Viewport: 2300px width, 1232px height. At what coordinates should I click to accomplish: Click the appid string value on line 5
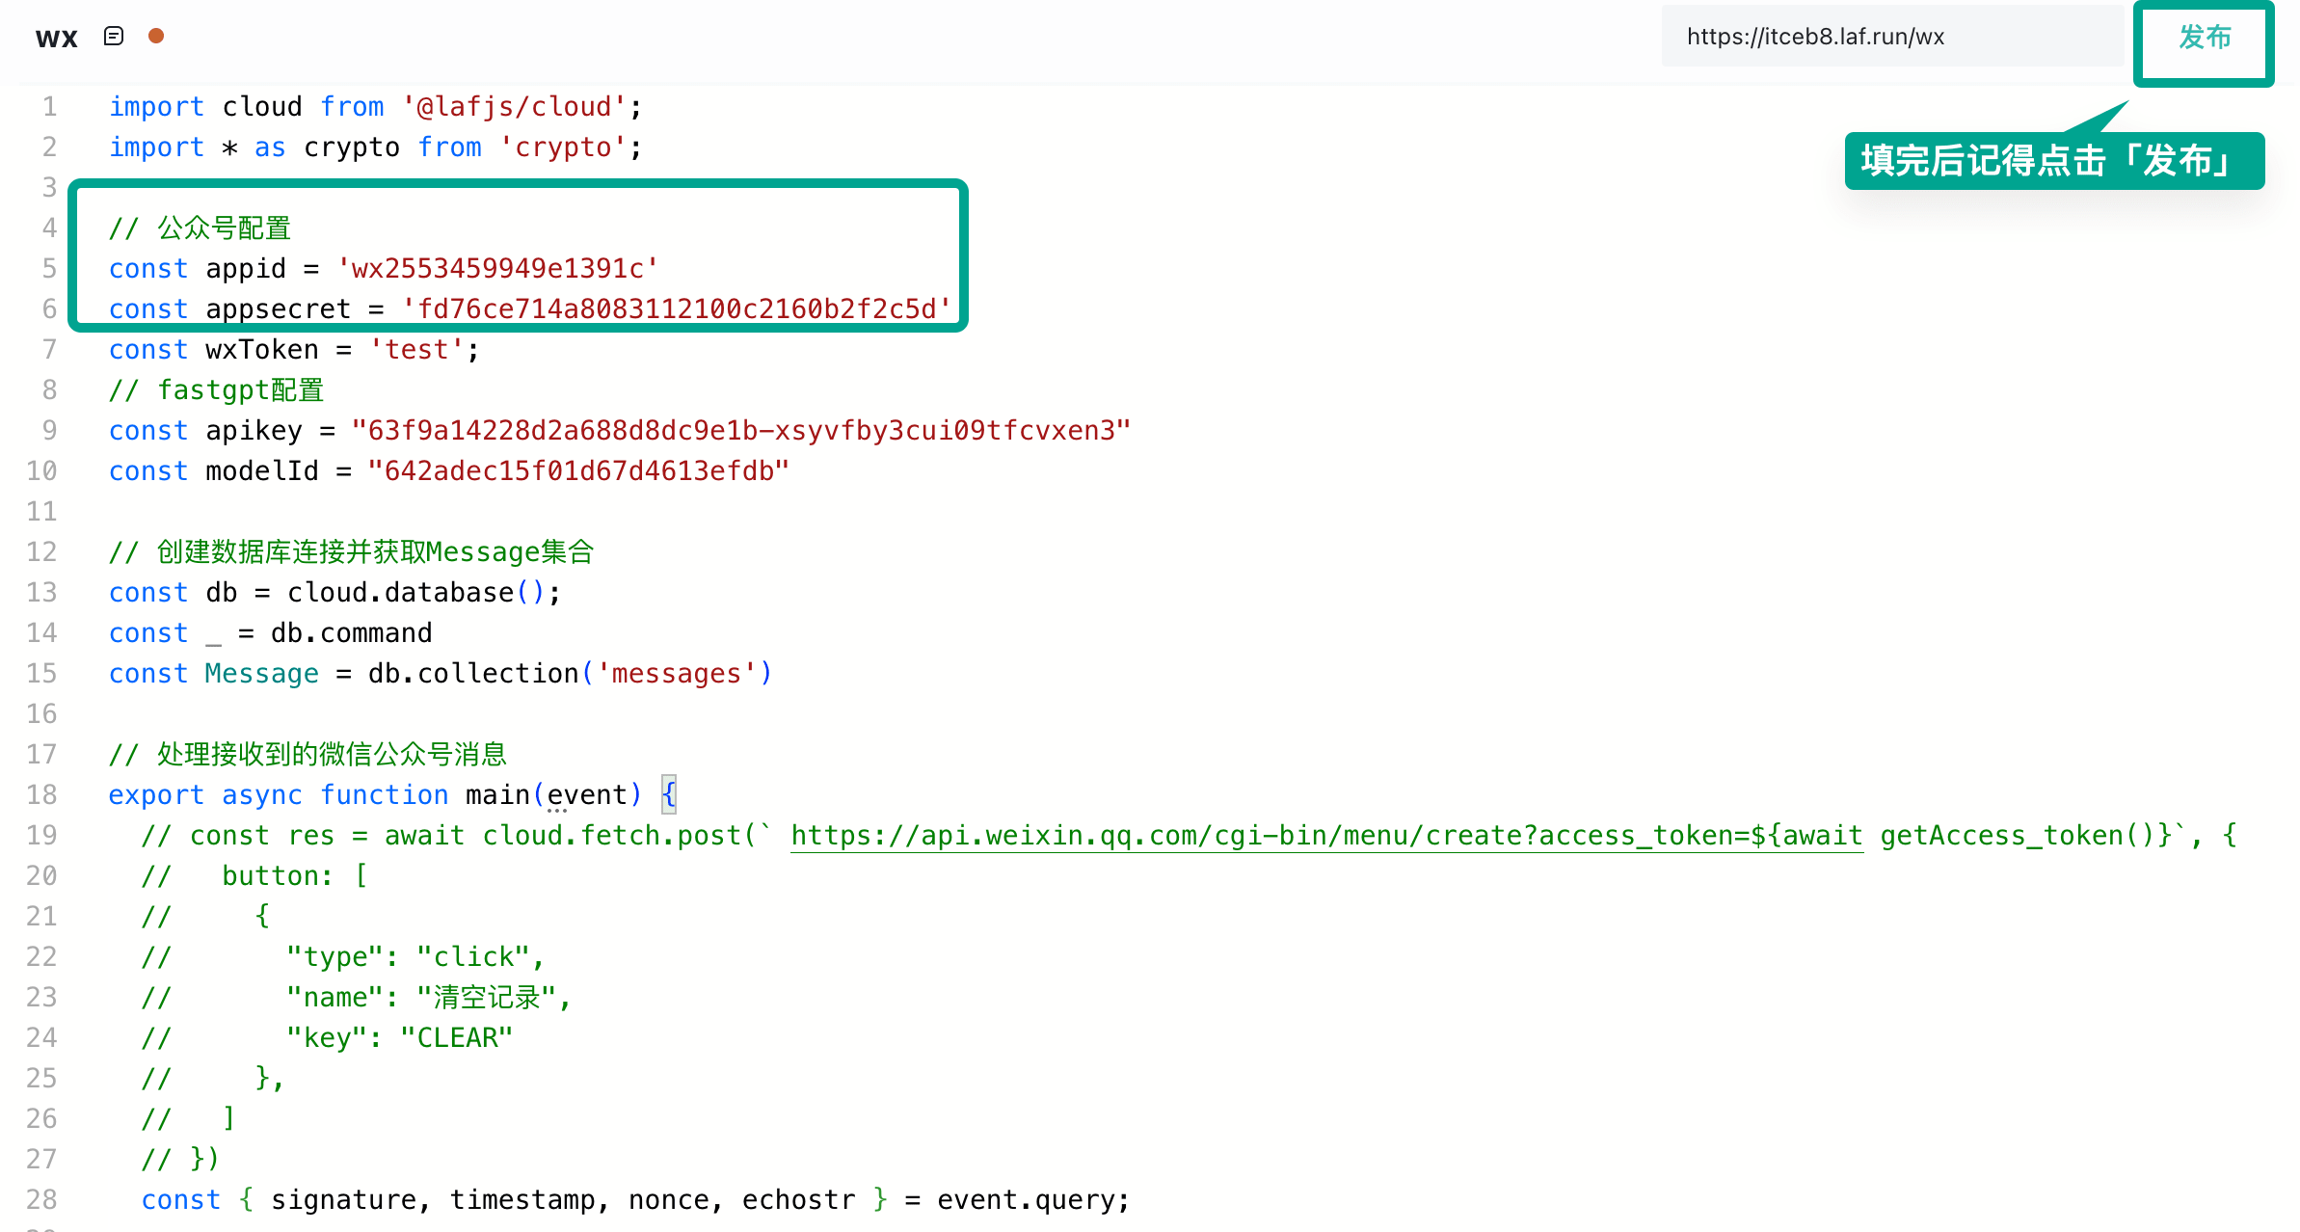(x=497, y=268)
